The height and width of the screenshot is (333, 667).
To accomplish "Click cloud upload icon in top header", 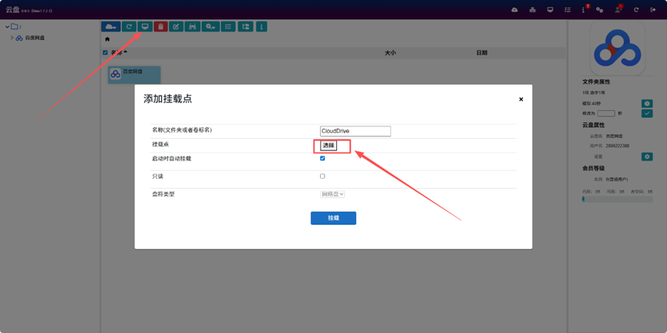I will 514,10.
